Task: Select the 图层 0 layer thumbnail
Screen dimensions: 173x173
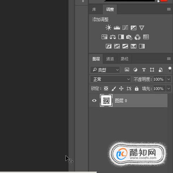Action: tap(106, 101)
